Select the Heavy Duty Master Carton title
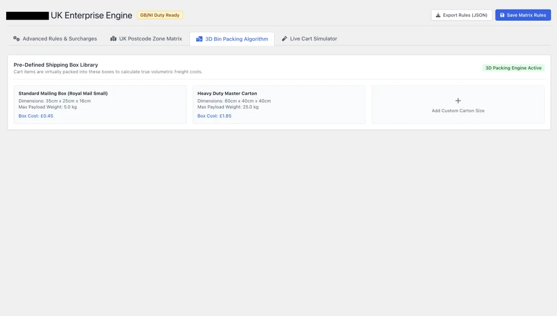The image size is (557, 316). click(227, 94)
